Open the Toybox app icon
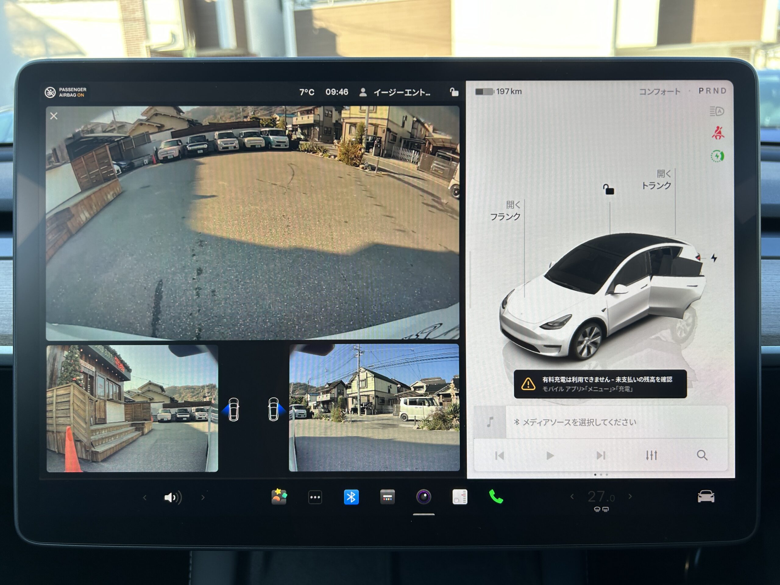Viewport: 780px width, 585px height. [x=279, y=497]
